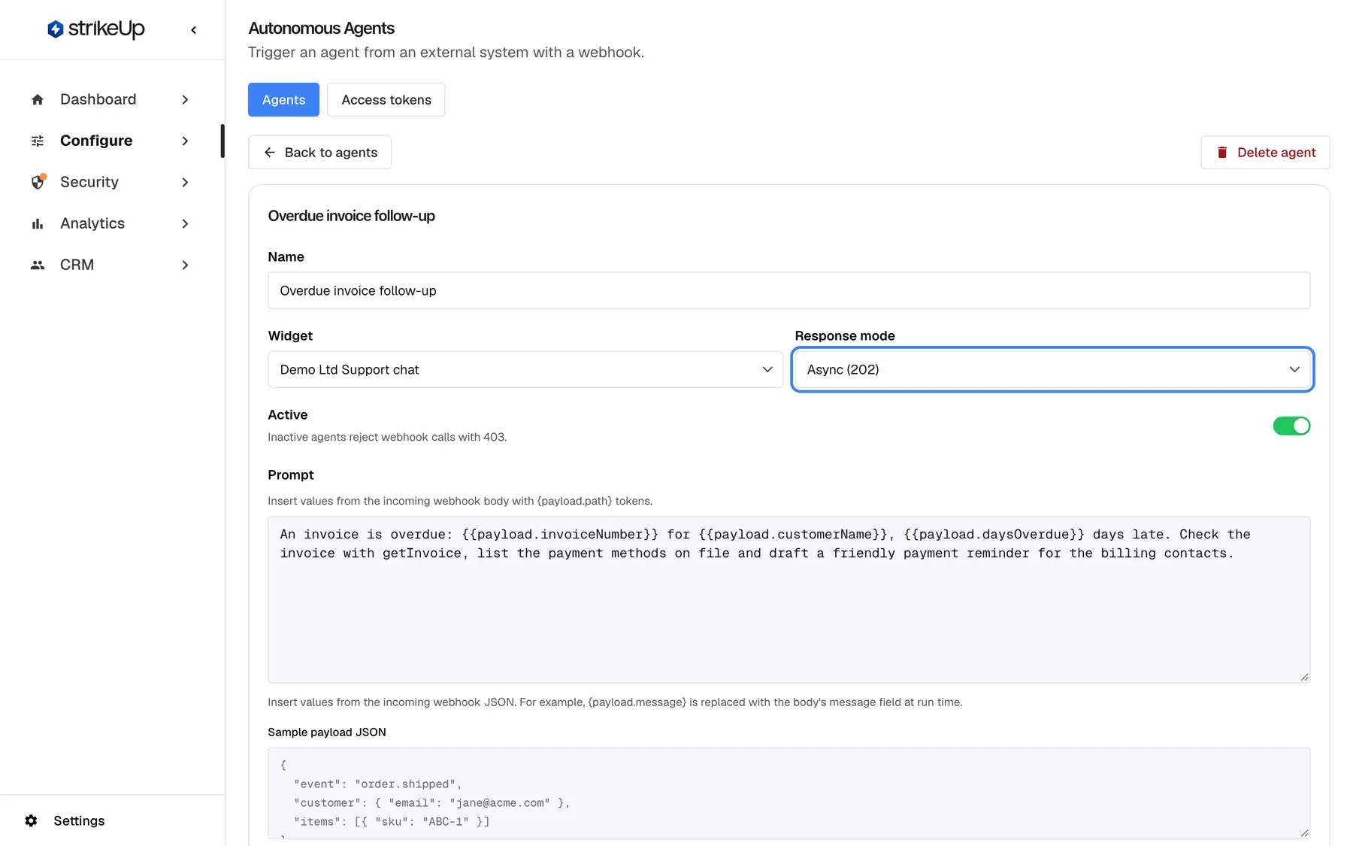1353x846 pixels.
Task: Click the Security shield icon
Action: pos(38,182)
